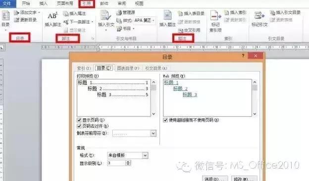Click the 添加文字 add text icon

click(x=16, y=13)
